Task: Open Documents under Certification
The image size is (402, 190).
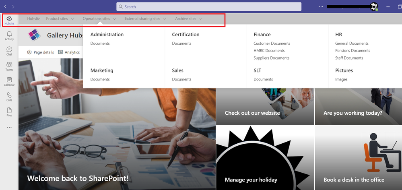Action: [x=181, y=43]
